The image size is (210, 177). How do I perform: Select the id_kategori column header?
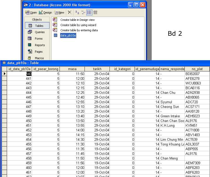[122, 69]
